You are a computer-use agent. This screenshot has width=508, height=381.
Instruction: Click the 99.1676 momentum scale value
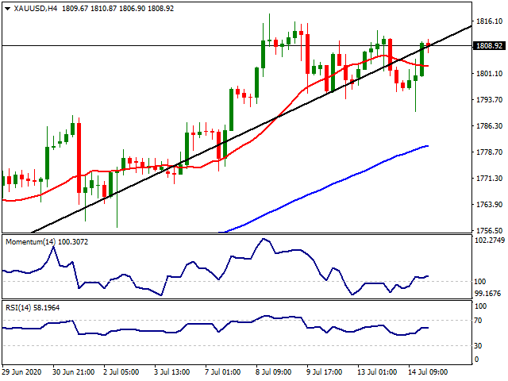click(487, 294)
